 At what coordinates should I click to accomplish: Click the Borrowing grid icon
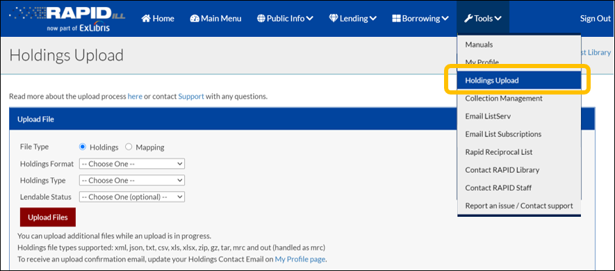(396, 19)
